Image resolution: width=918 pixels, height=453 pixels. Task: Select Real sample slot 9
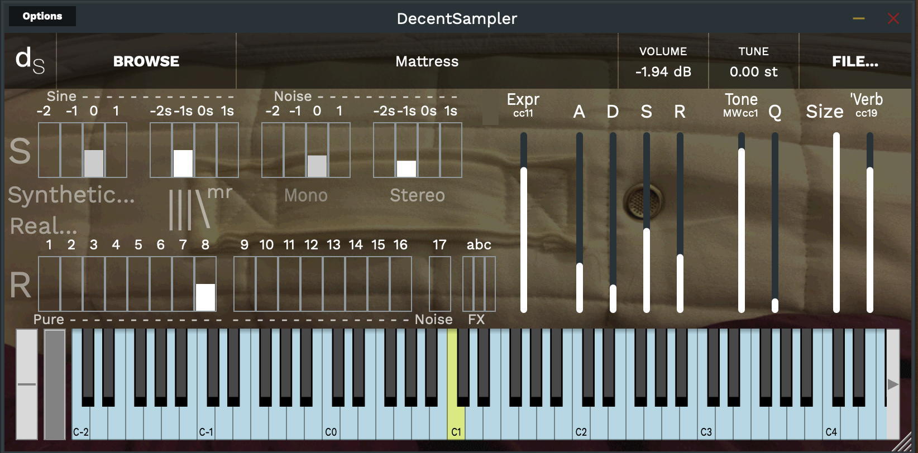tap(245, 284)
